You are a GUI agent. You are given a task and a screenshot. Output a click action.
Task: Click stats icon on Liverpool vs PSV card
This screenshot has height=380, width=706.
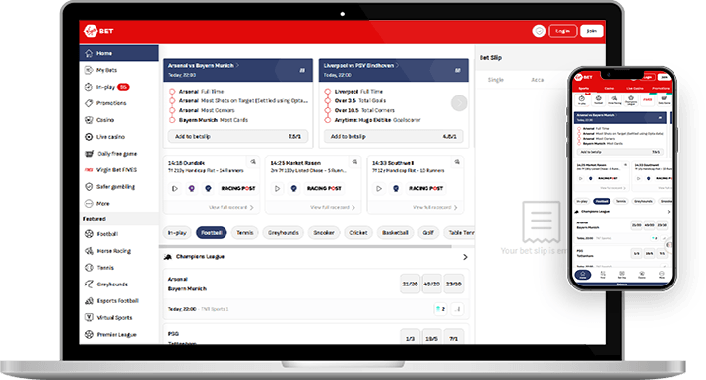tap(458, 70)
